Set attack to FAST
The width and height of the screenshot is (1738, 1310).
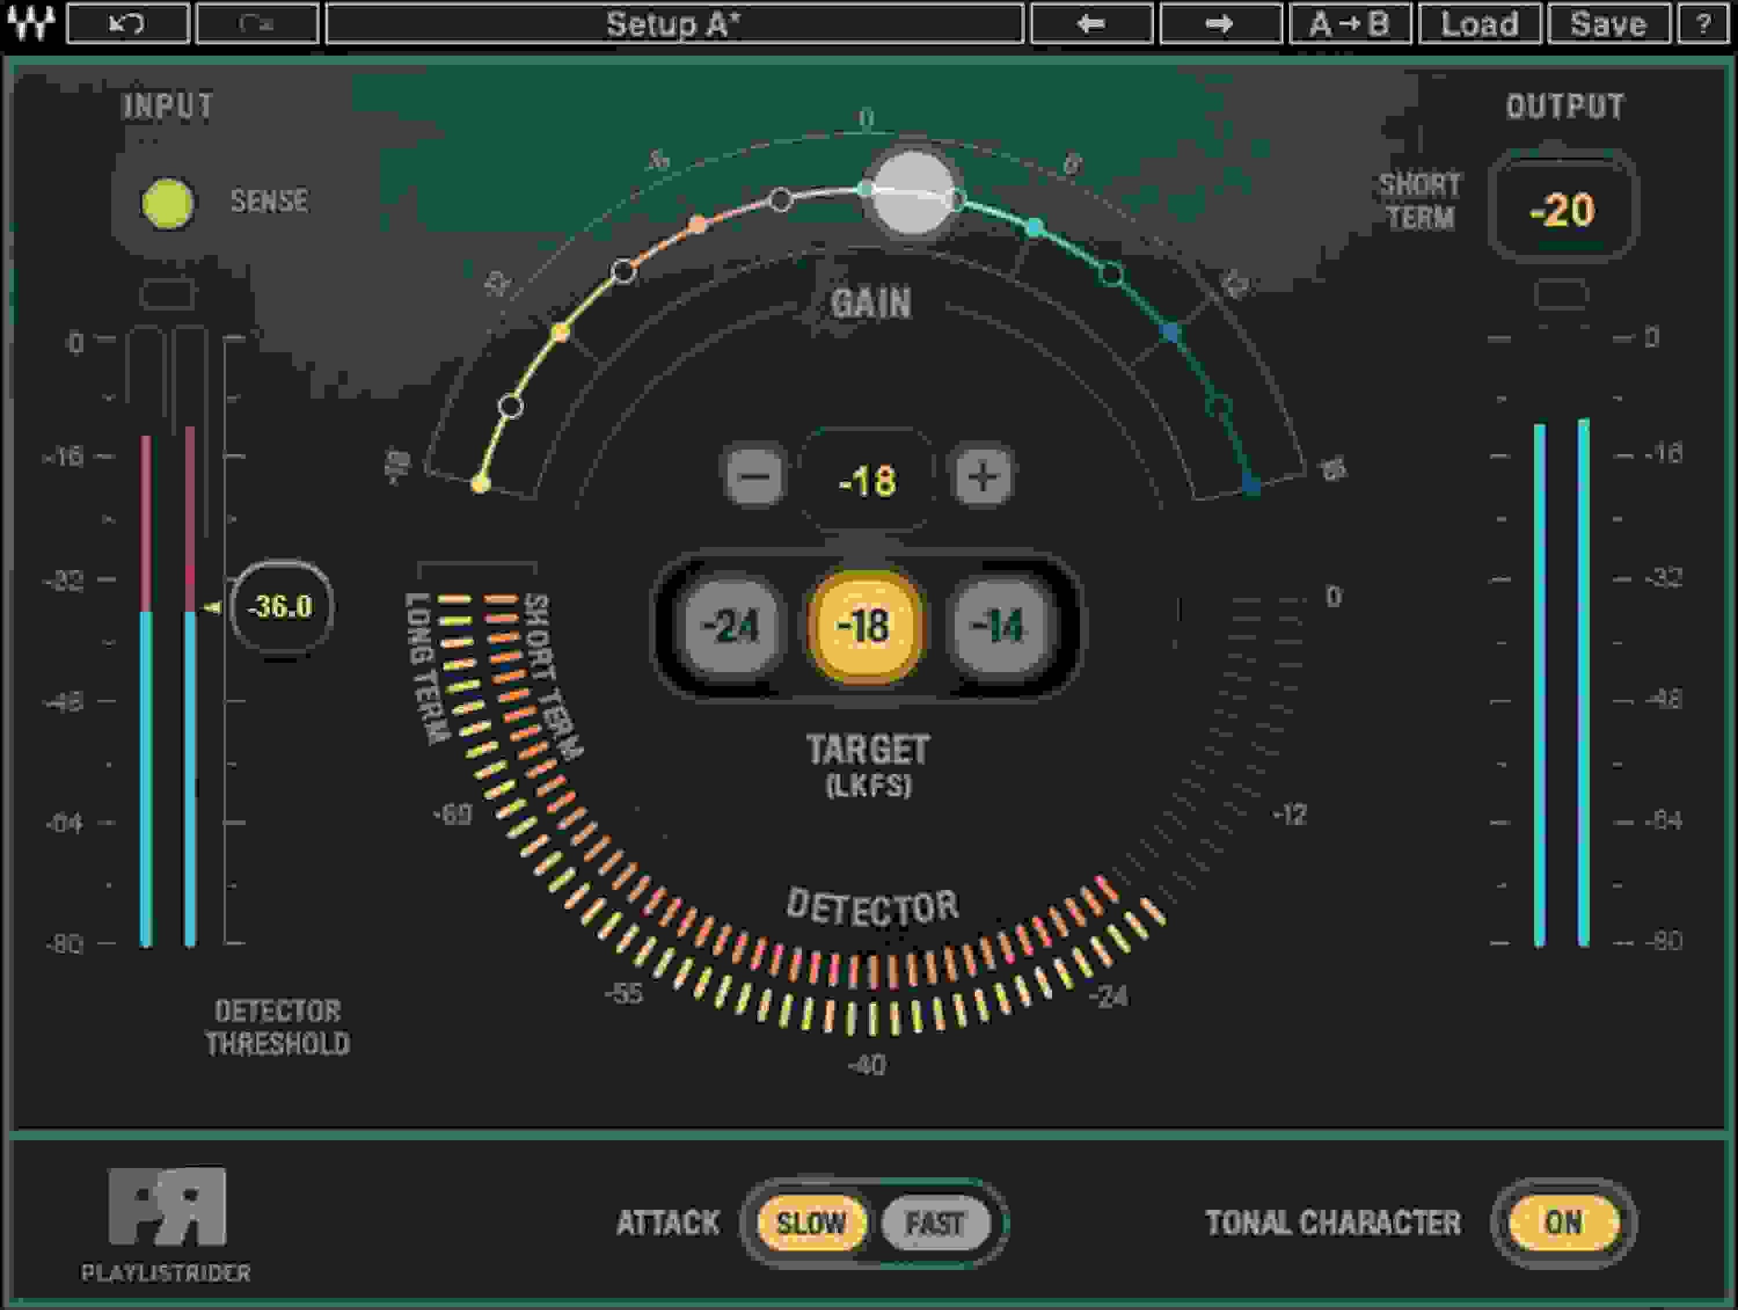pos(935,1223)
